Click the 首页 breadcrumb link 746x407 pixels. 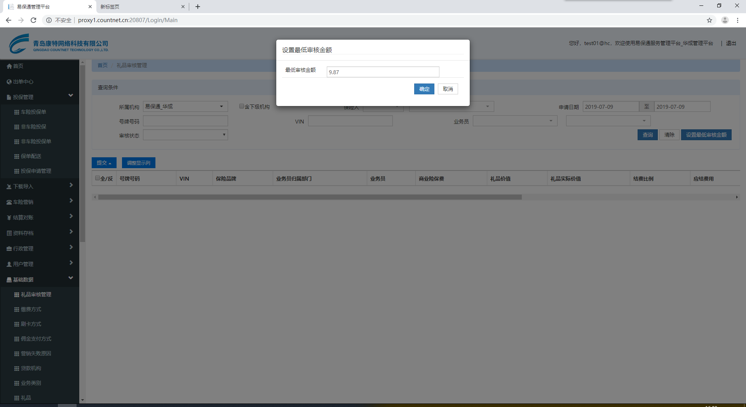(103, 65)
